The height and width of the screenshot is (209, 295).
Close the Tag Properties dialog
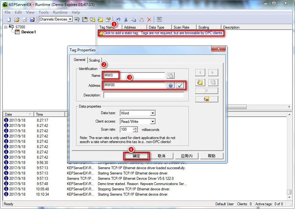pyautogui.click(x=218, y=49)
